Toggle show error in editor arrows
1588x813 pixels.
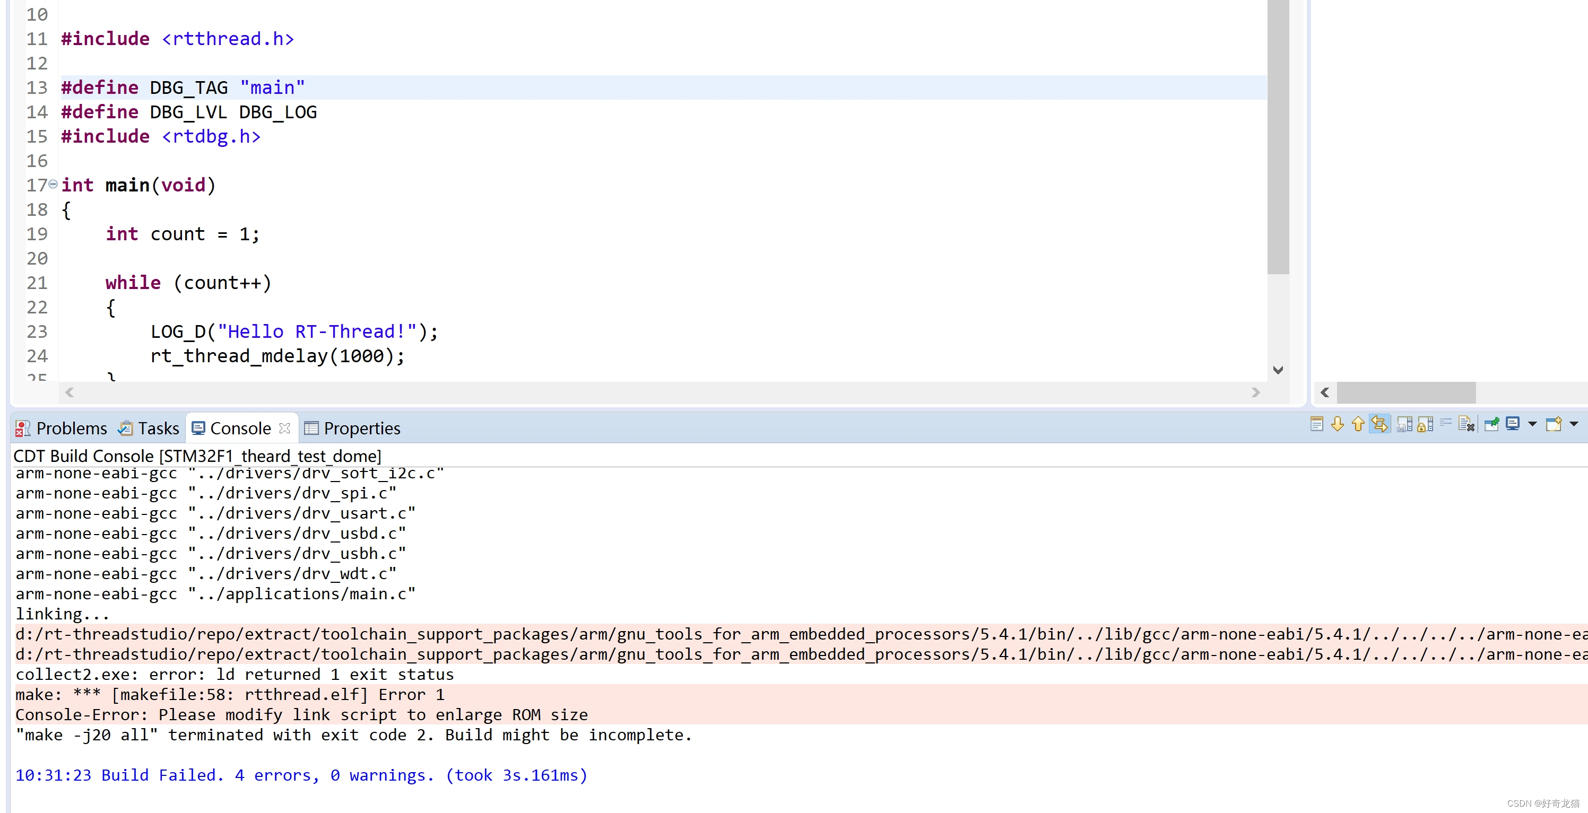click(x=1379, y=424)
